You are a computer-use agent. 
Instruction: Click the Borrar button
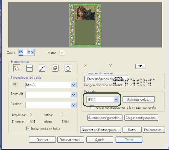(x=132, y=130)
